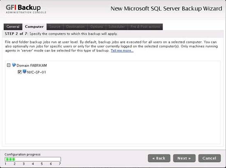Image resolution: width=226 pixels, height=168 pixels.
Task: Click step number 7 under the progress bar
Action: (x=60, y=164)
